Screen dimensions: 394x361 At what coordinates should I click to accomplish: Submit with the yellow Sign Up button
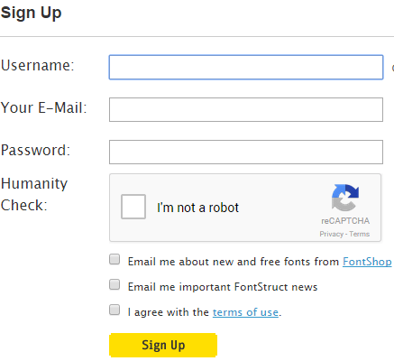click(163, 345)
